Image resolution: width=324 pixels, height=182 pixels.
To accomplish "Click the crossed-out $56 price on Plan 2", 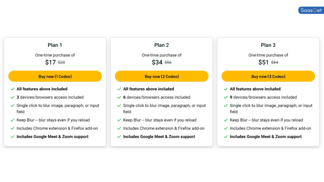I will click(168, 62).
